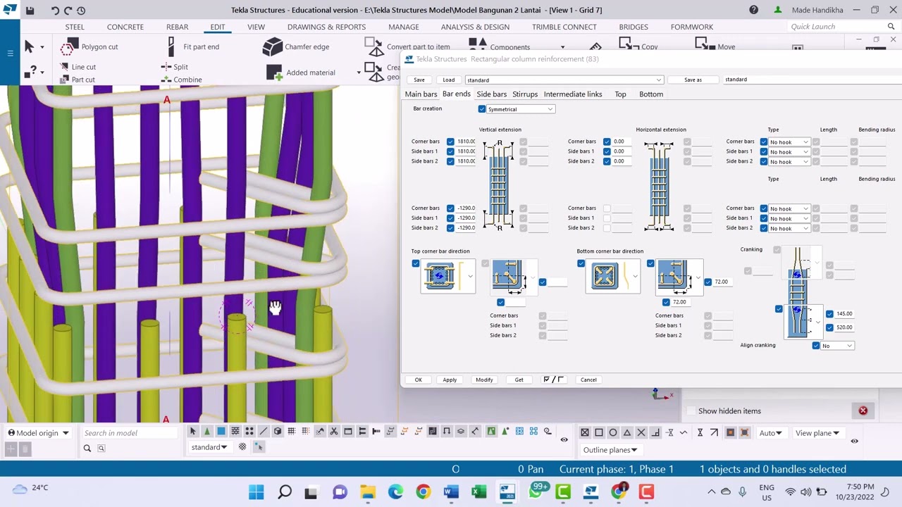Close the Show hidden items panel
This screenshot has width=902, height=507.
point(863,411)
